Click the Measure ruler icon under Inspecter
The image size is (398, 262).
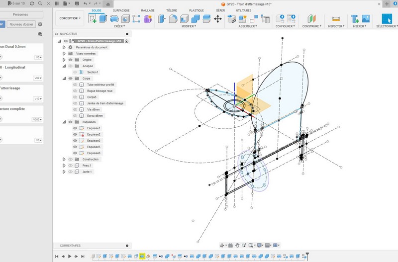tap(336, 19)
